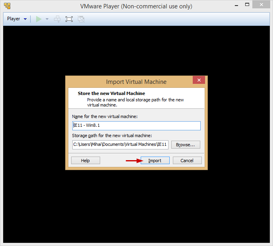Viewport: 273px width, 246px height.
Task: Open Help for the import dialog
Action: (85, 161)
